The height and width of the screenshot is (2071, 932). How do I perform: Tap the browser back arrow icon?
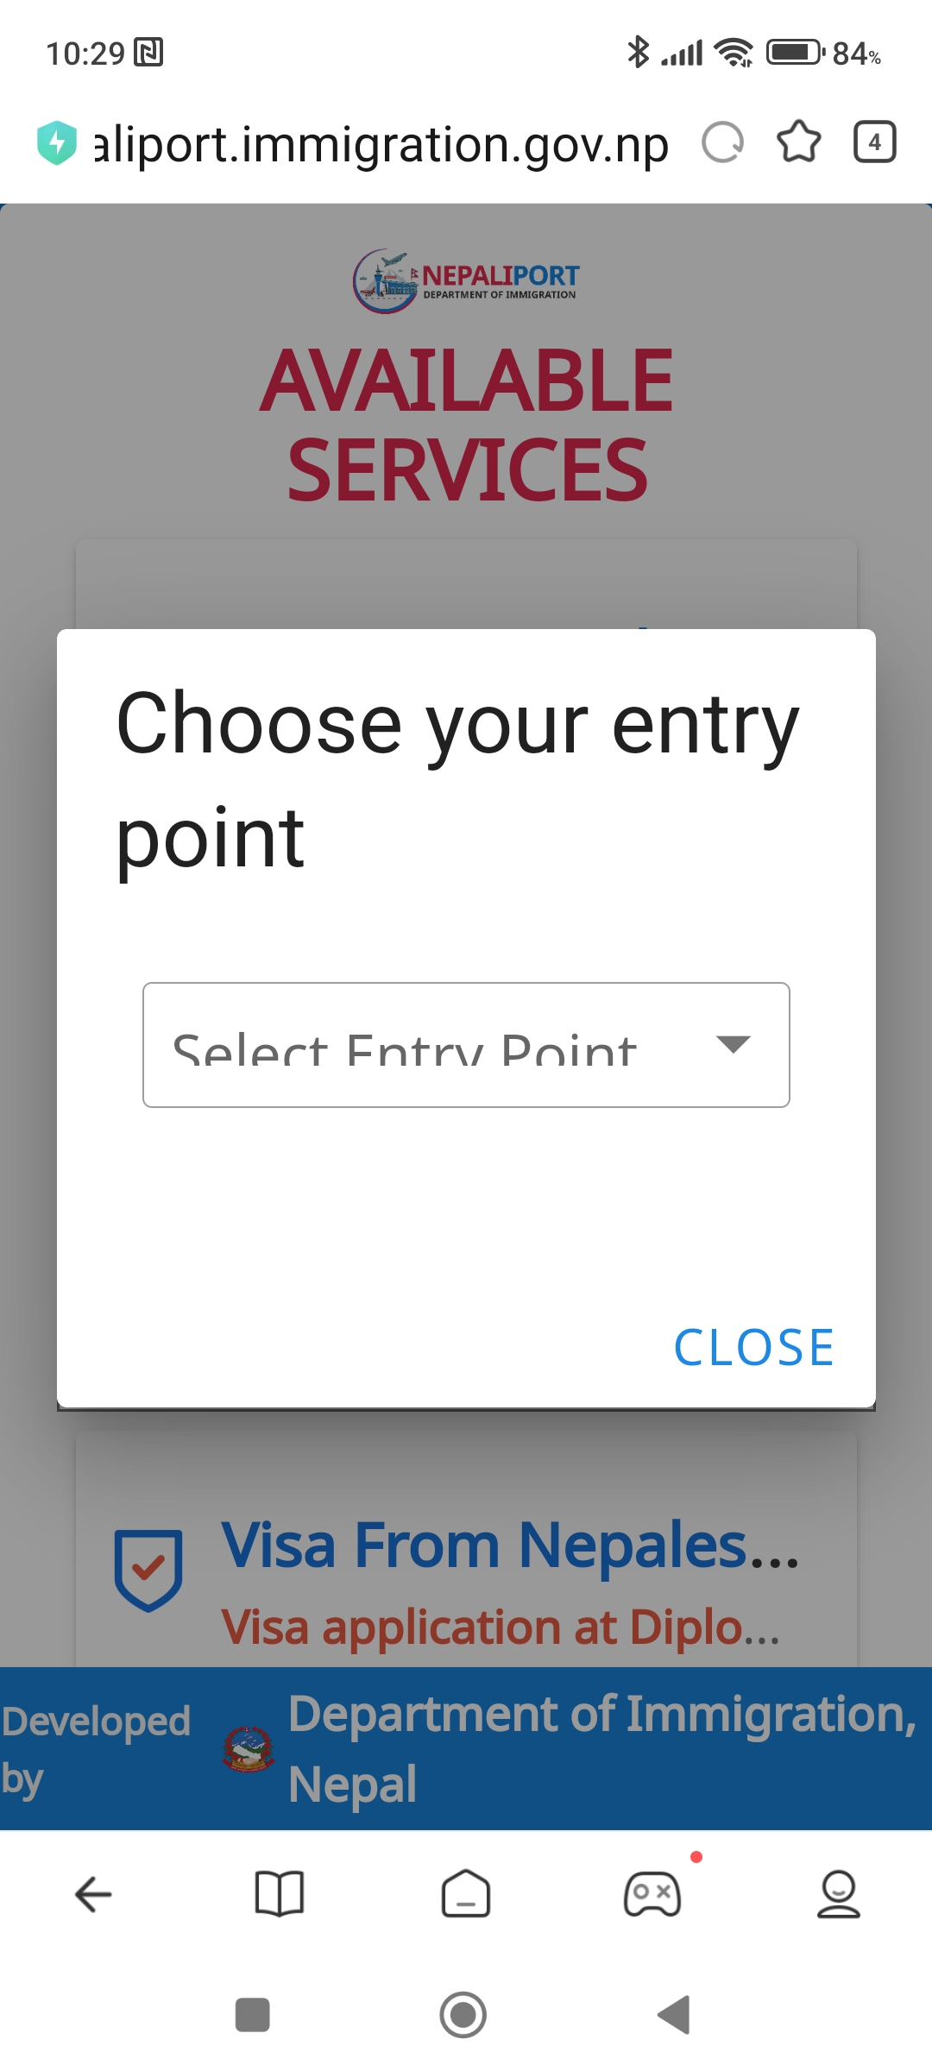[x=93, y=1895]
